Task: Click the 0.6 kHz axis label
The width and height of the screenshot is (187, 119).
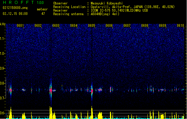Action: pos(3,113)
